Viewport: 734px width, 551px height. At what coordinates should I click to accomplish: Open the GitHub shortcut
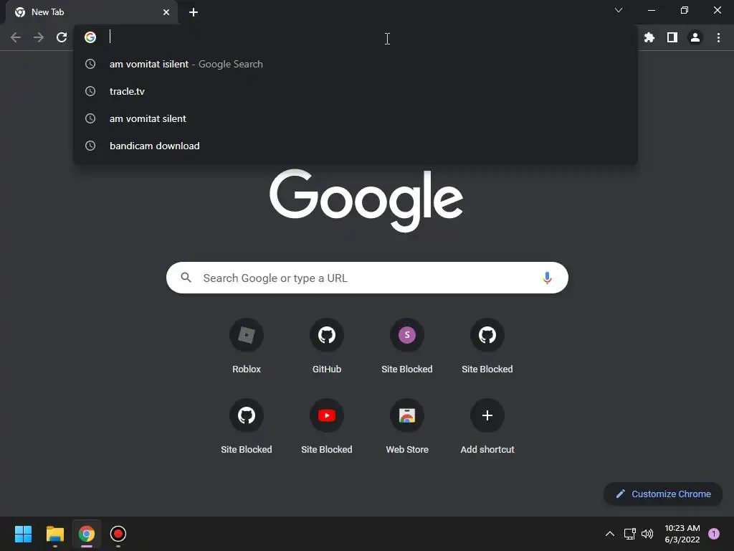[327, 347]
